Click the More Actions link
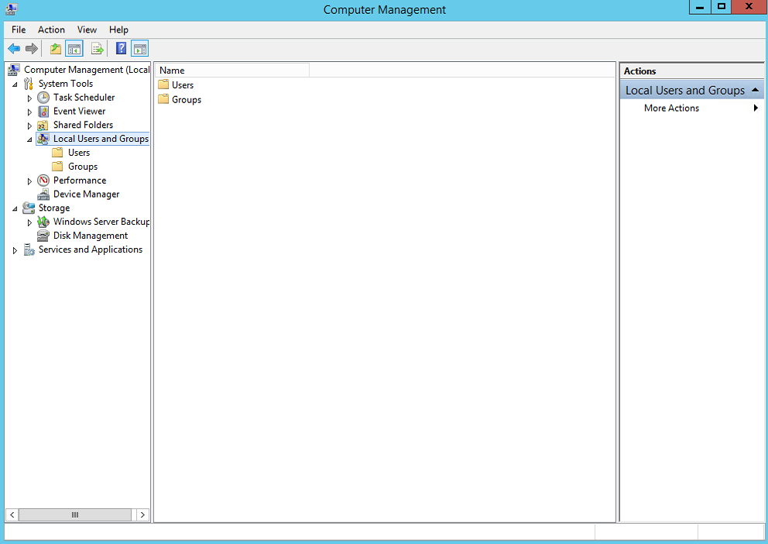The width and height of the screenshot is (768, 544). pyautogui.click(x=671, y=108)
